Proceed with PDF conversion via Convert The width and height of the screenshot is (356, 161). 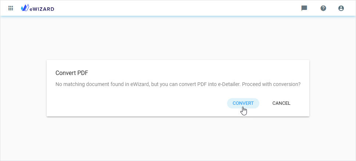(x=243, y=103)
